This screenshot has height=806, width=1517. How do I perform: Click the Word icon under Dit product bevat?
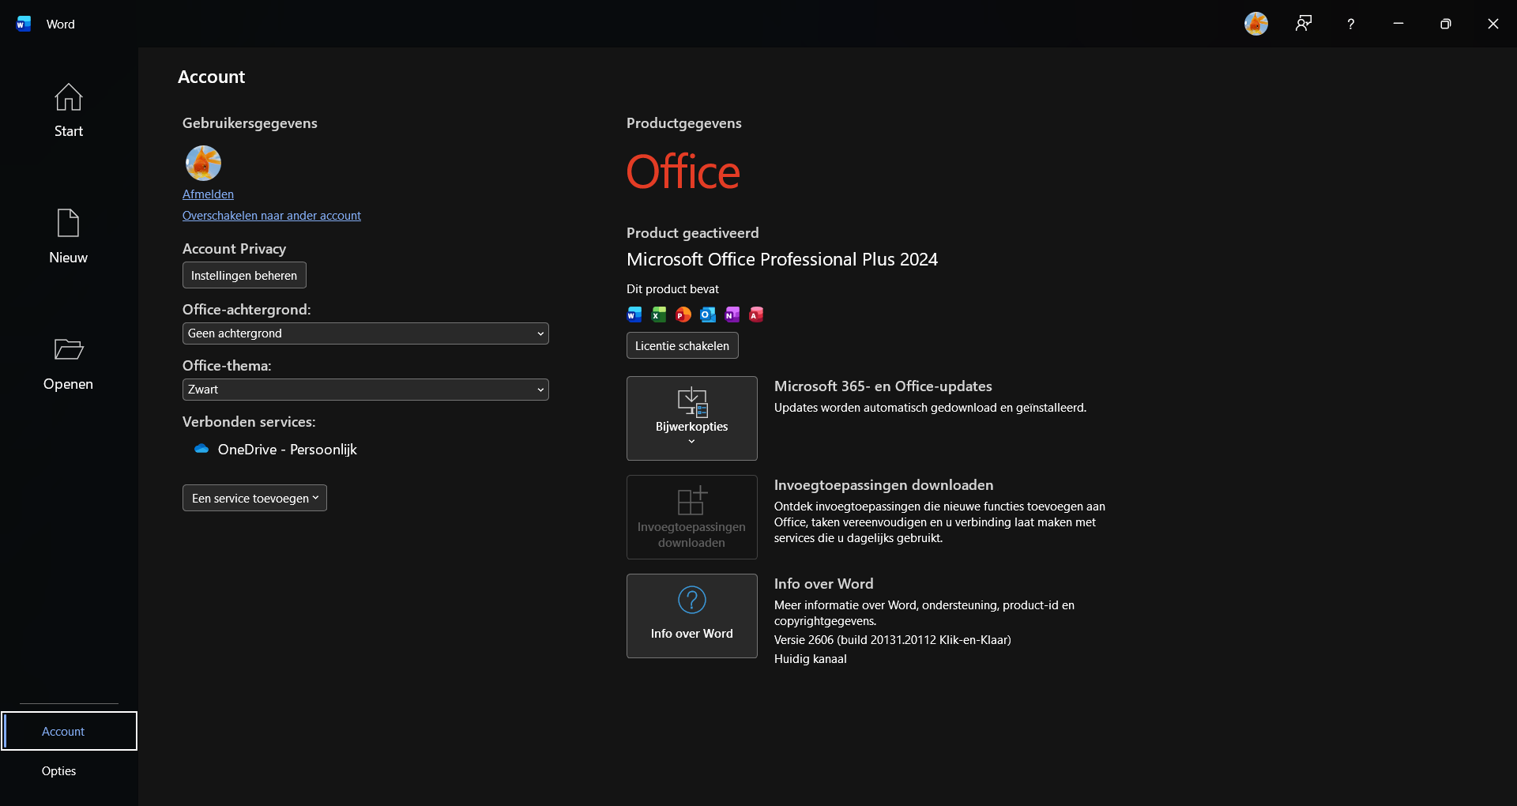click(634, 314)
